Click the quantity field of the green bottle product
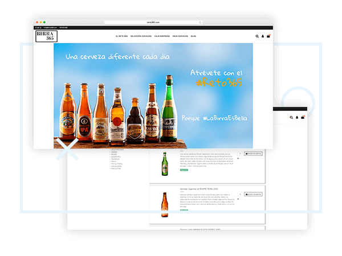 pyautogui.click(x=240, y=154)
